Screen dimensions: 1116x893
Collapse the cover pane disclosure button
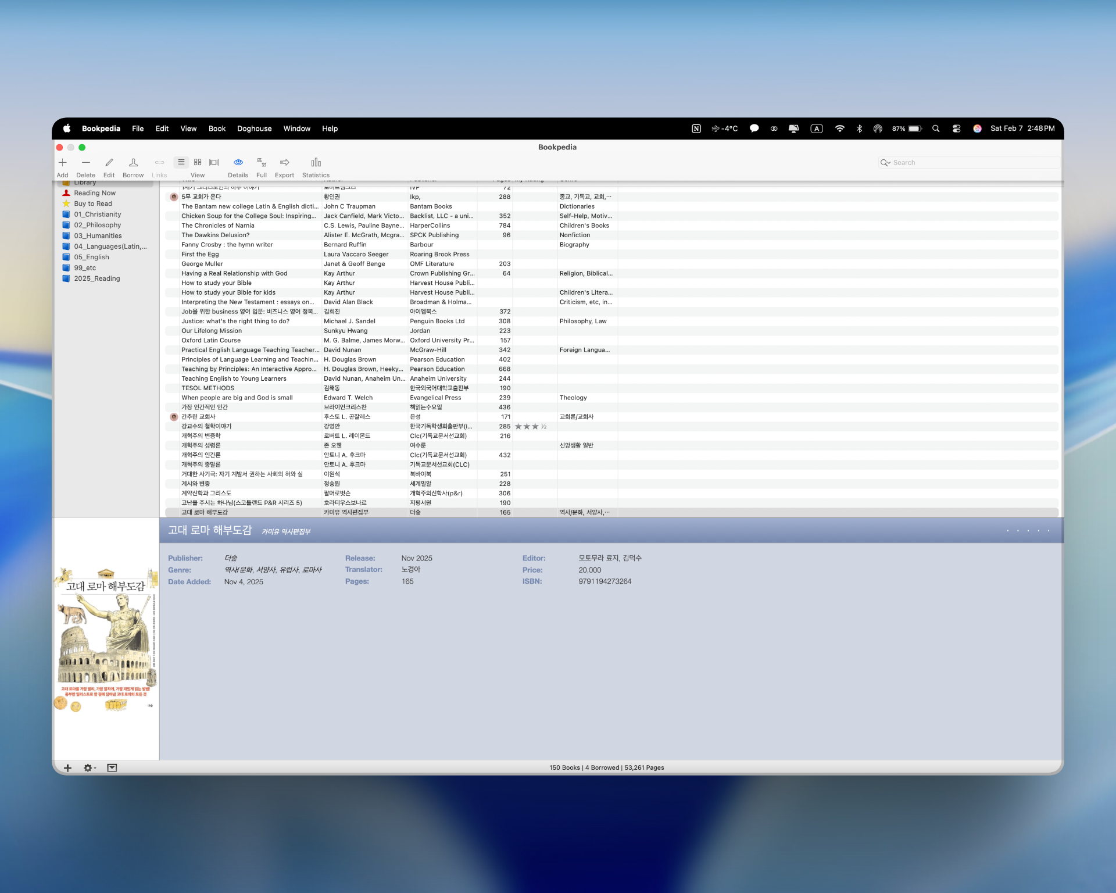tap(112, 768)
